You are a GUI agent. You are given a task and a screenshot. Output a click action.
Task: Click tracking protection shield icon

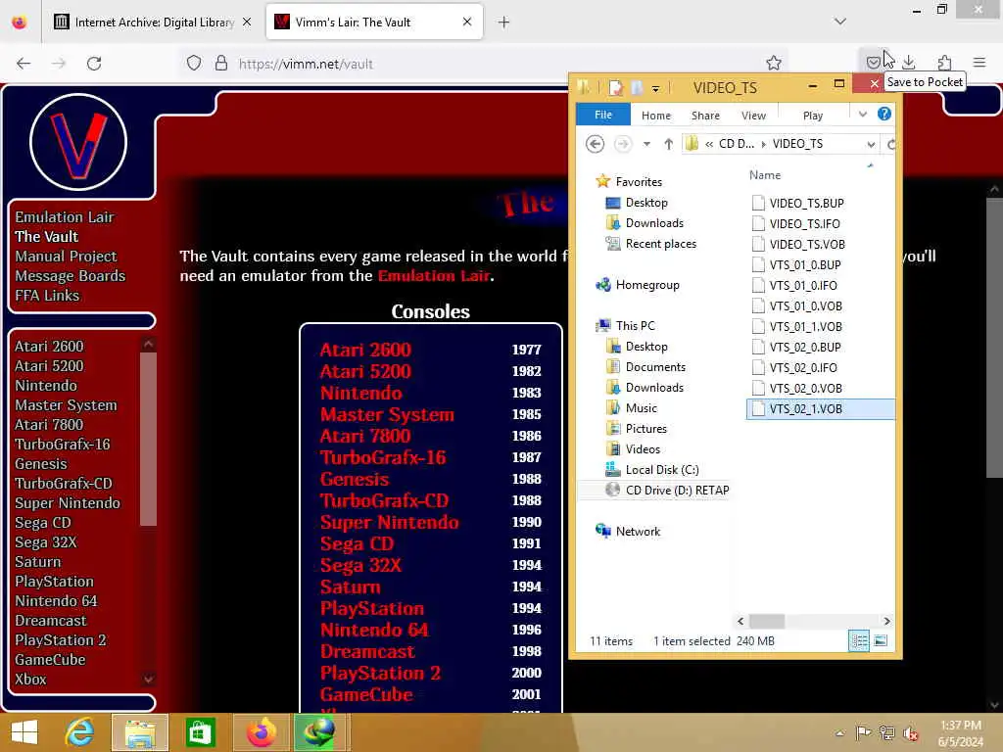point(194,63)
